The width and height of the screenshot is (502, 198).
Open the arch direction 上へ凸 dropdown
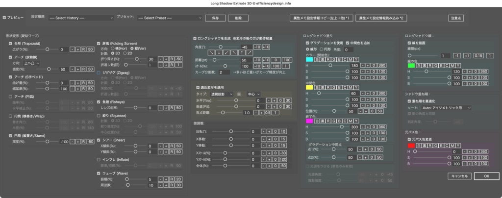(x=32, y=63)
